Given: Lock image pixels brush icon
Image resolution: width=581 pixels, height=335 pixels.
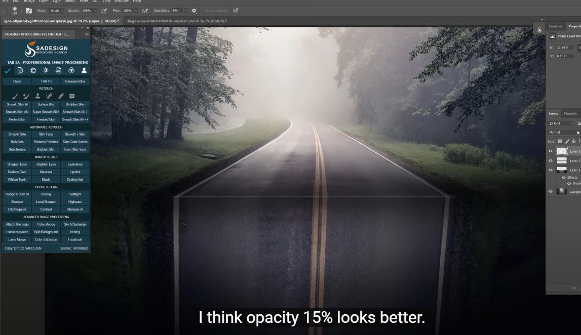Looking at the screenshot, I should (567, 141).
